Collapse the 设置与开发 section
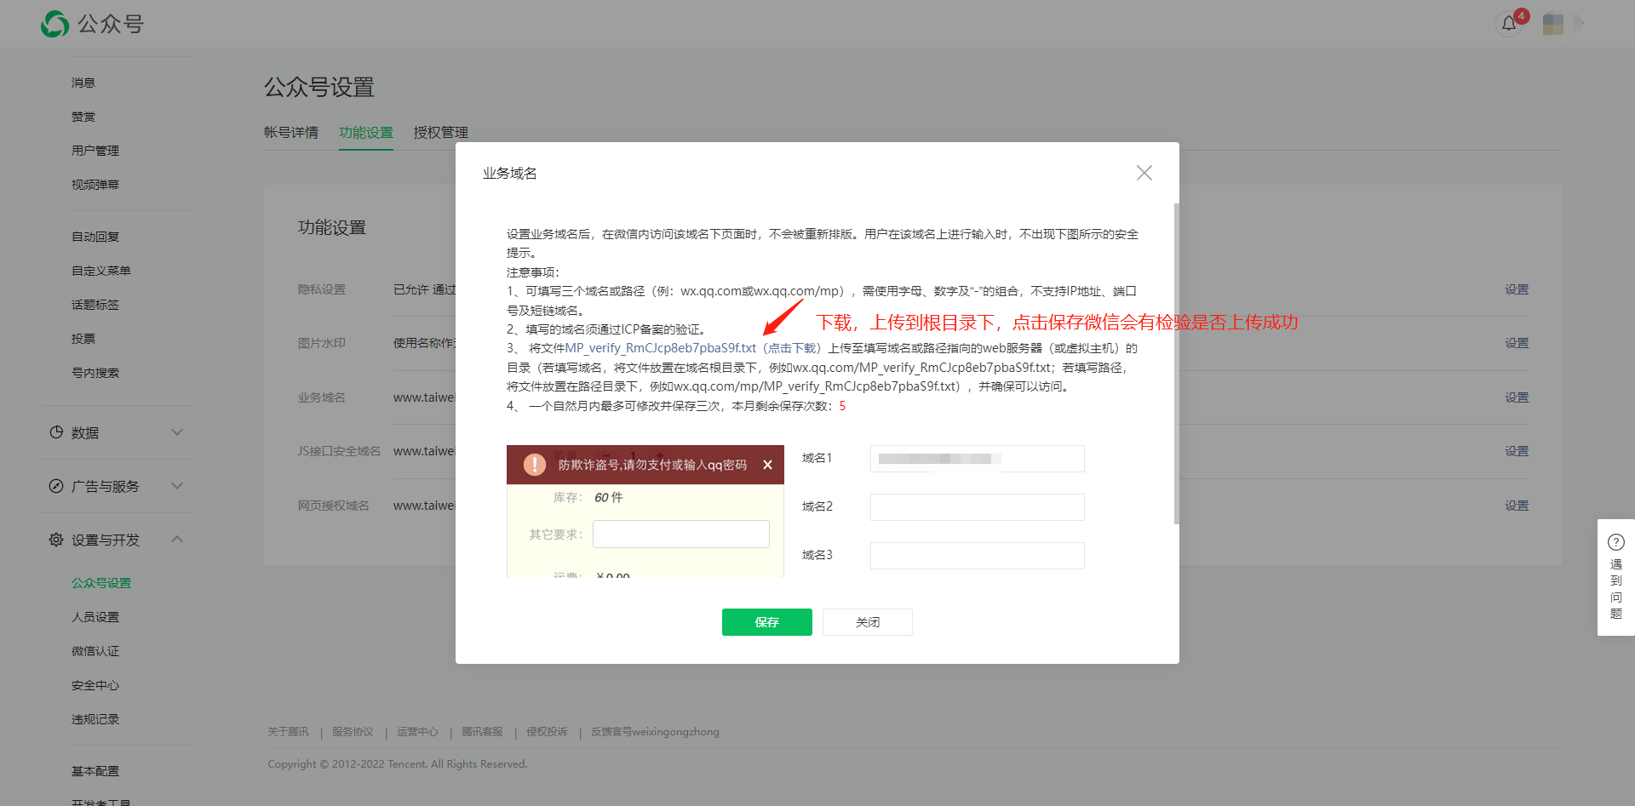 (x=177, y=539)
